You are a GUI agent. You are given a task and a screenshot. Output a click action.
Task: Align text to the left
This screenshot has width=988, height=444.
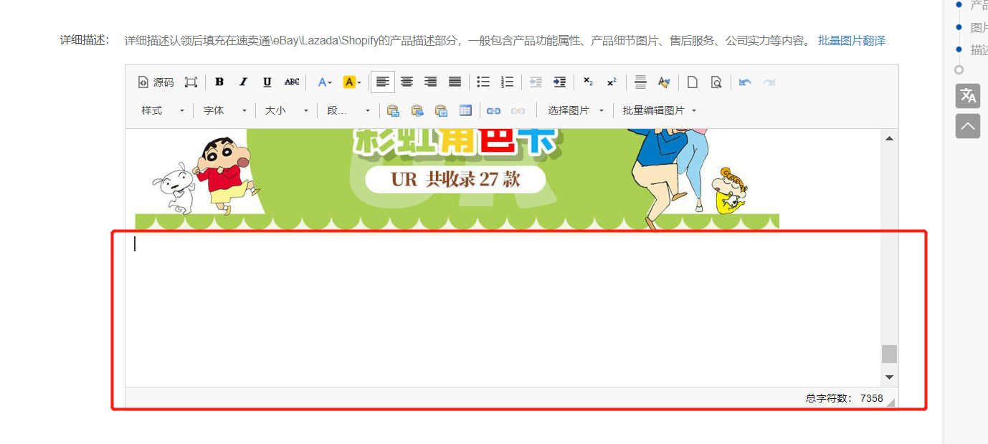tap(383, 82)
